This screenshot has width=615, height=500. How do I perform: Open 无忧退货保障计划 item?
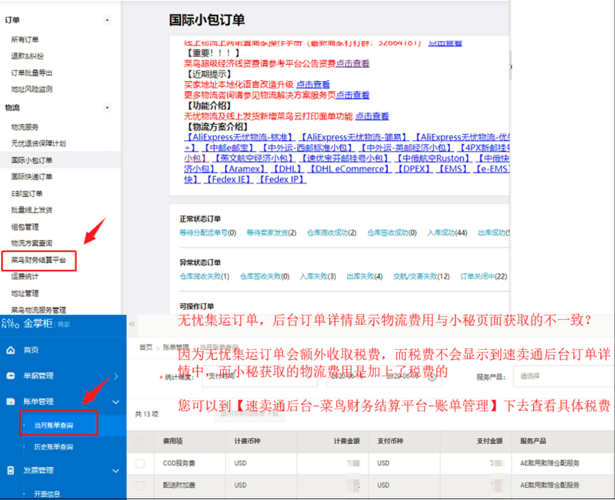pos(38,143)
